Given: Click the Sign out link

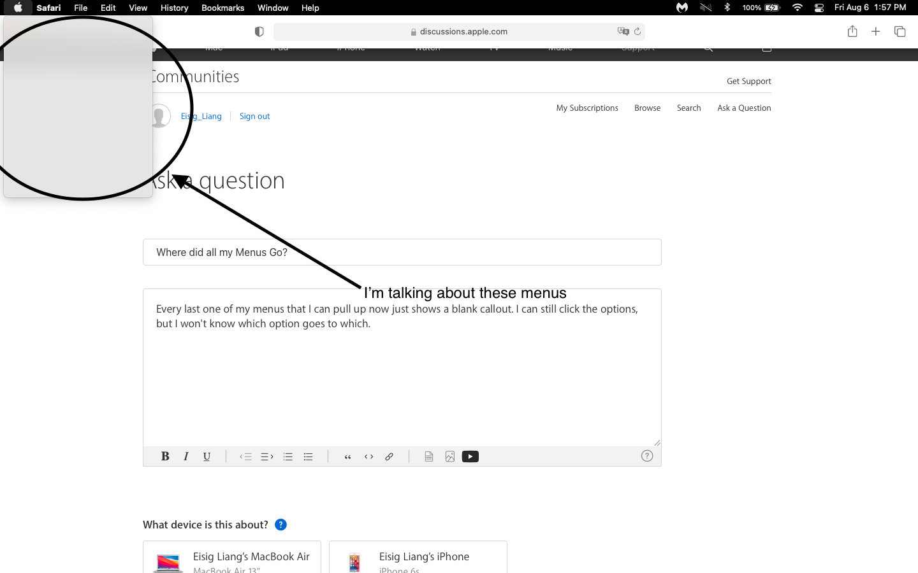Looking at the screenshot, I should pyautogui.click(x=255, y=116).
